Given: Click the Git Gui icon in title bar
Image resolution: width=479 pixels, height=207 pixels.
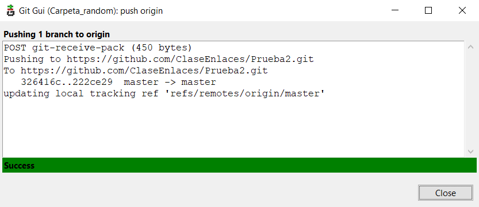Looking at the screenshot, I should pos(11,11).
